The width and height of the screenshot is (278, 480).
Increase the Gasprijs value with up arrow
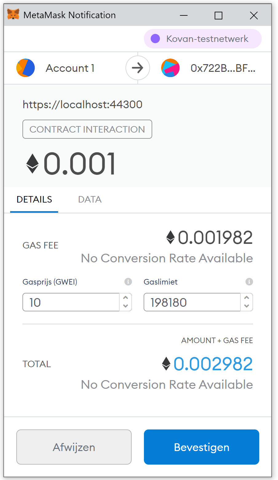[x=125, y=298]
